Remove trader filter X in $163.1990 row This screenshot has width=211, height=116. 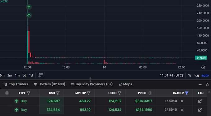coord(182,110)
